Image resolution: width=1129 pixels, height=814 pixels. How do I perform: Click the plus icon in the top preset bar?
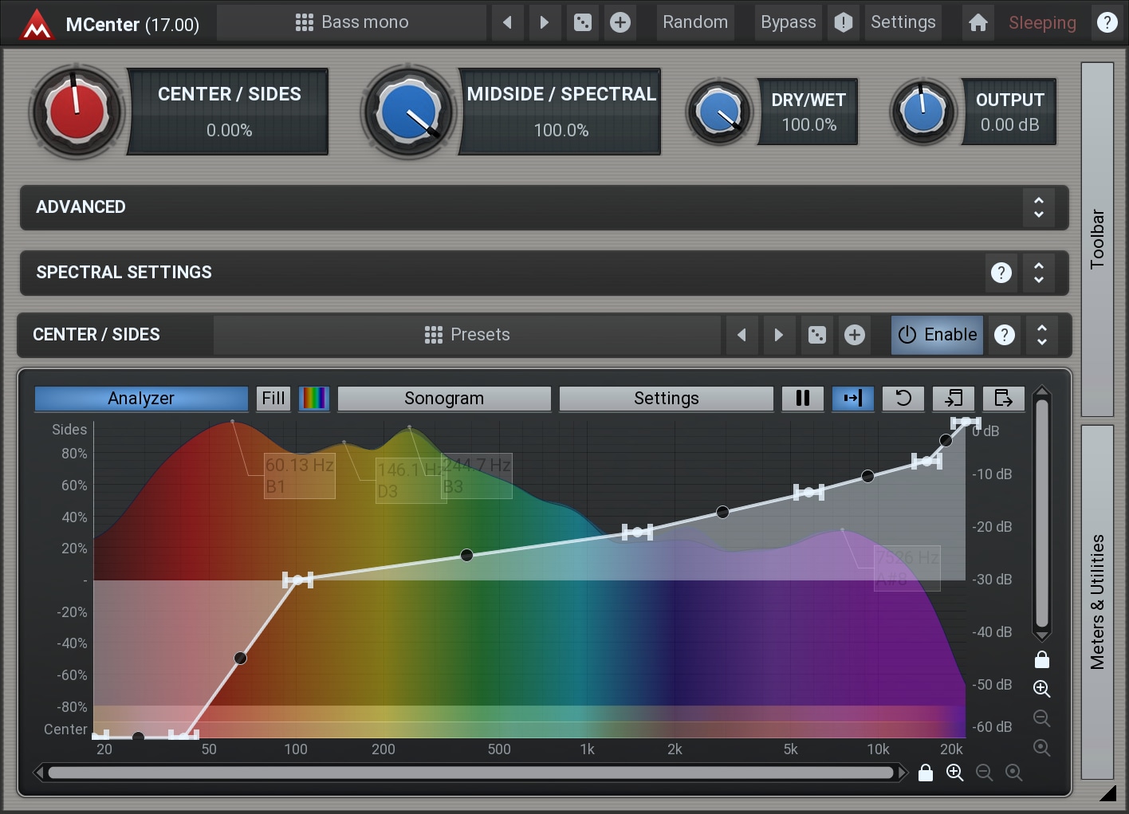[x=620, y=22]
